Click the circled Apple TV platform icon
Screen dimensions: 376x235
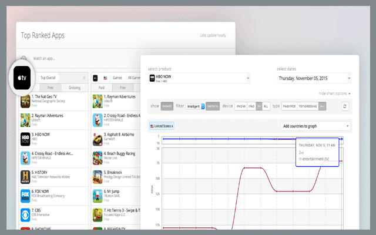coord(22,78)
